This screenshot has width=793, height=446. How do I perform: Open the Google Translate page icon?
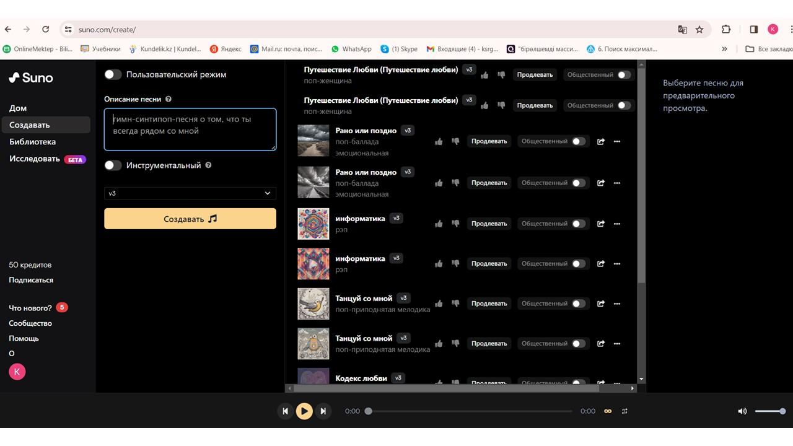pyautogui.click(x=682, y=29)
